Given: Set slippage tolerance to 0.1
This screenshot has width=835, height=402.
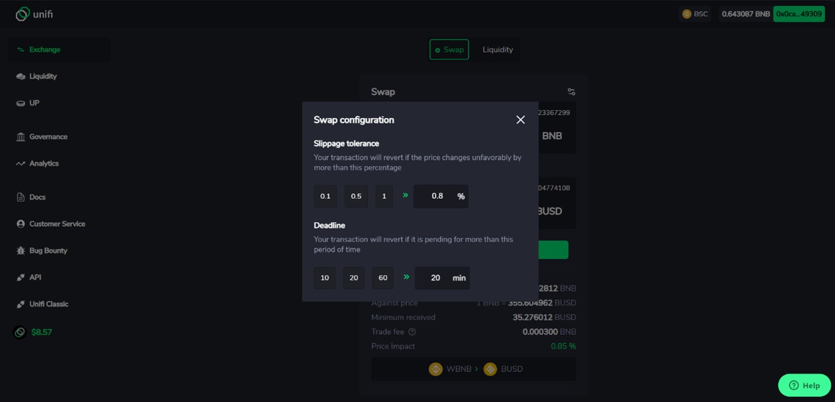Looking at the screenshot, I should click(x=325, y=196).
